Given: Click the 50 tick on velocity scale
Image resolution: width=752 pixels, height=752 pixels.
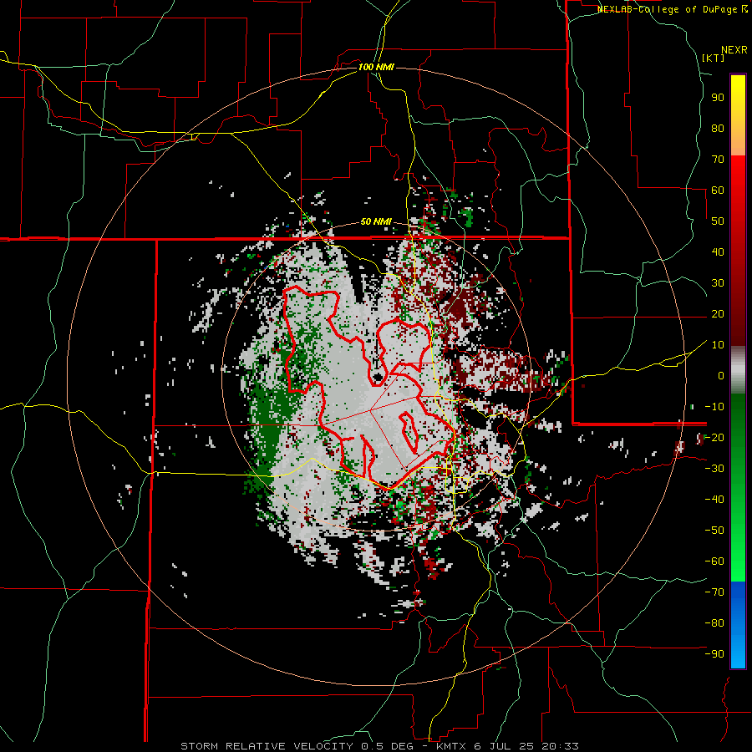Looking at the screenshot, I should click(718, 221).
